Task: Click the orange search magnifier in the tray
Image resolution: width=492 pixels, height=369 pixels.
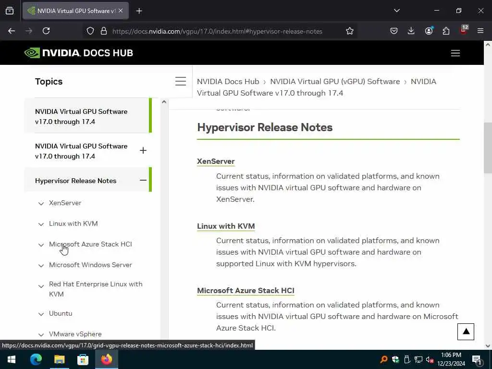Action: [384, 359]
